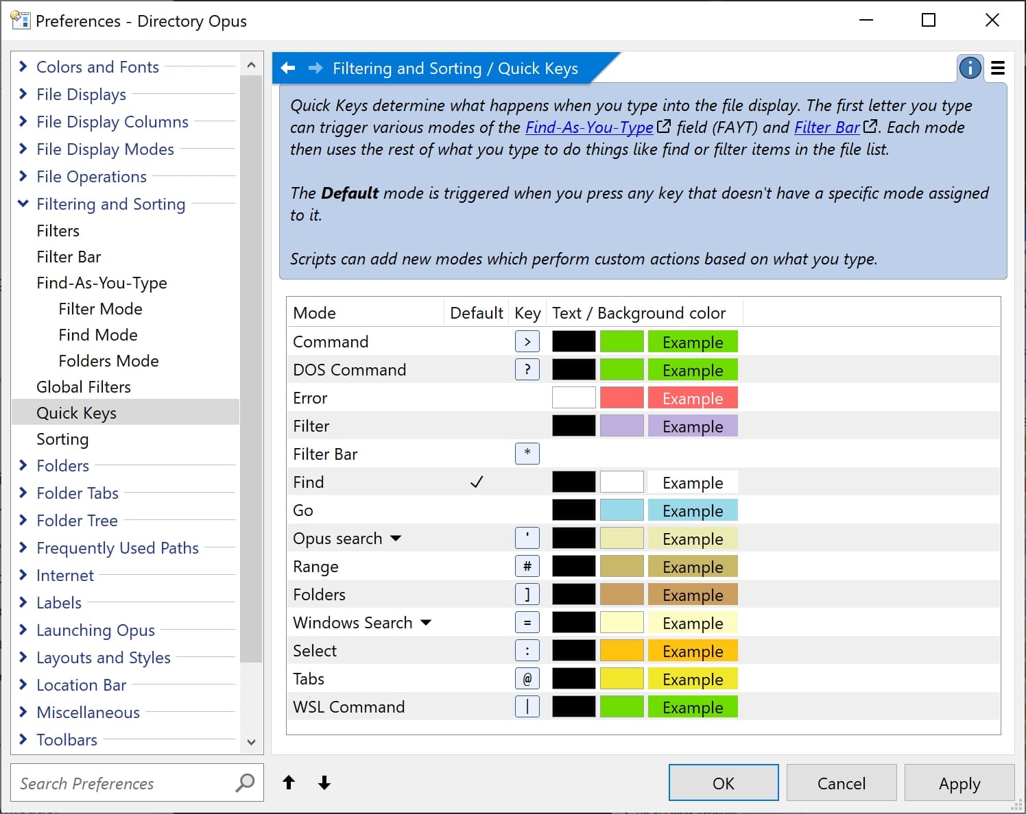Select the Global Filters page
Image resolution: width=1026 pixels, height=814 pixels.
(x=84, y=387)
